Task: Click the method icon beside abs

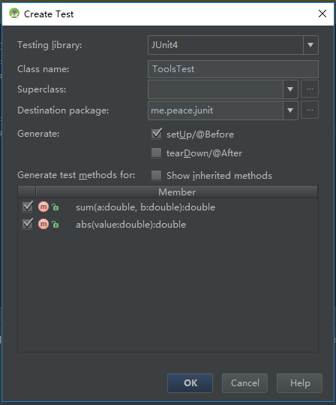Action: [x=43, y=224]
